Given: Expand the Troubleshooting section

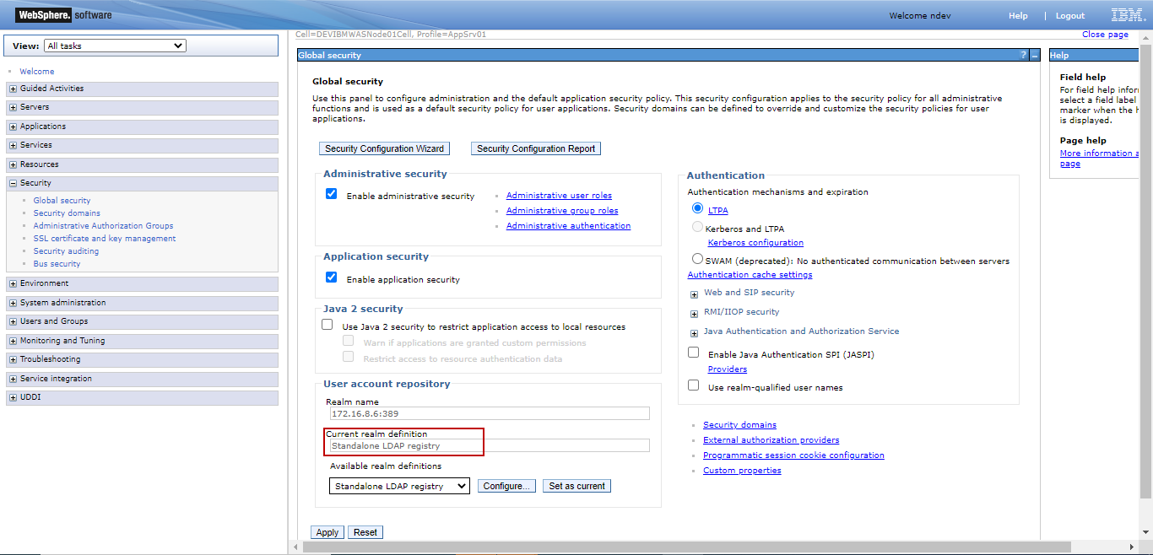Looking at the screenshot, I should [13, 359].
